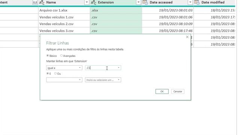Select the Avançadas radio option
The height and width of the screenshot is (135, 240).
click(x=61, y=55)
